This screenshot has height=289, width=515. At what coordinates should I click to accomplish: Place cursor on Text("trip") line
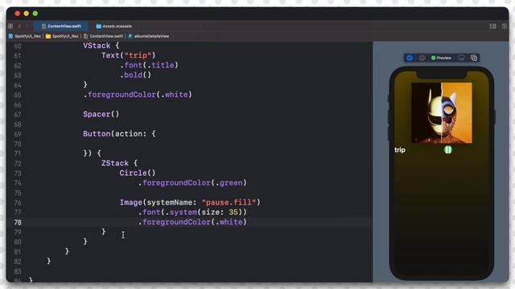[x=128, y=55]
